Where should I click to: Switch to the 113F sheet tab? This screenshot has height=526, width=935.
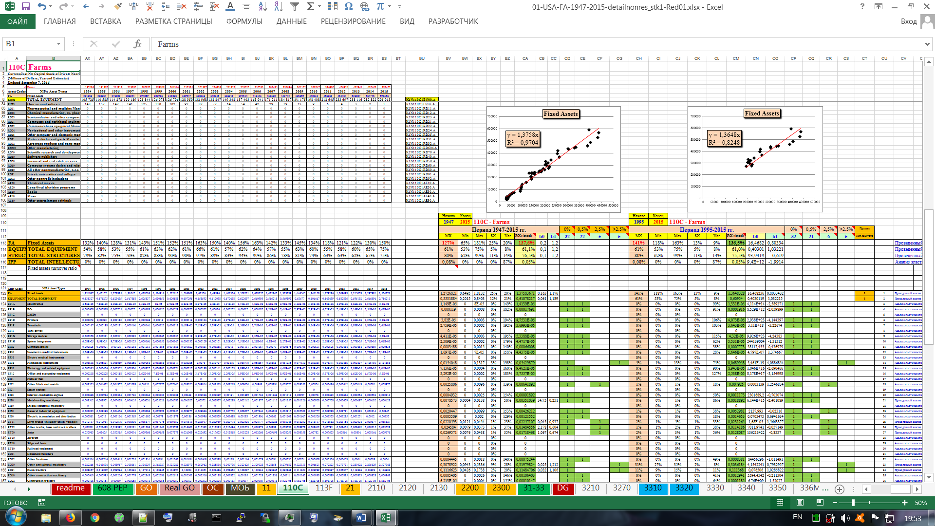324,488
